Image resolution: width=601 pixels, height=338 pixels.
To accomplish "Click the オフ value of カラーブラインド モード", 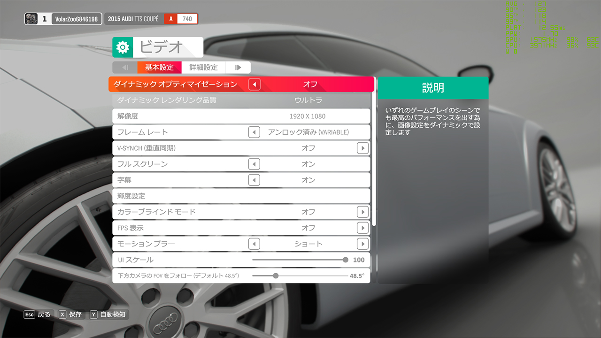I will [308, 212].
